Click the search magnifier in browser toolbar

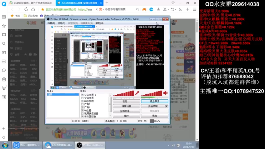137,10
